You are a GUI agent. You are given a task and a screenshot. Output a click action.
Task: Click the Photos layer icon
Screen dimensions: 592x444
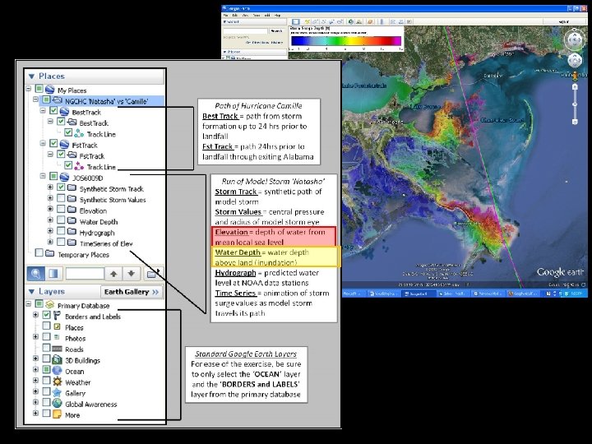click(57, 338)
